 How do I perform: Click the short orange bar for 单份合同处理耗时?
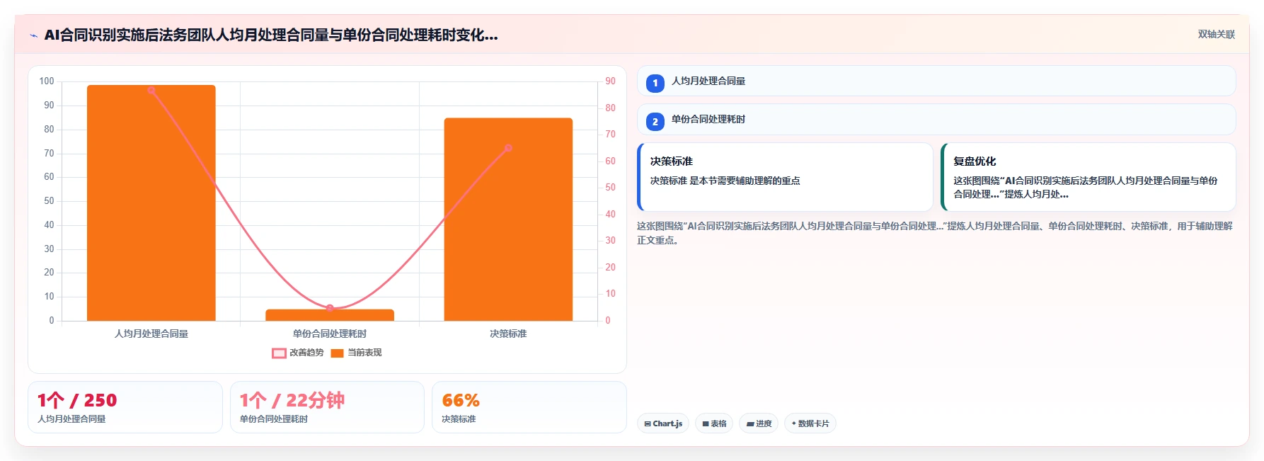click(330, 315)
